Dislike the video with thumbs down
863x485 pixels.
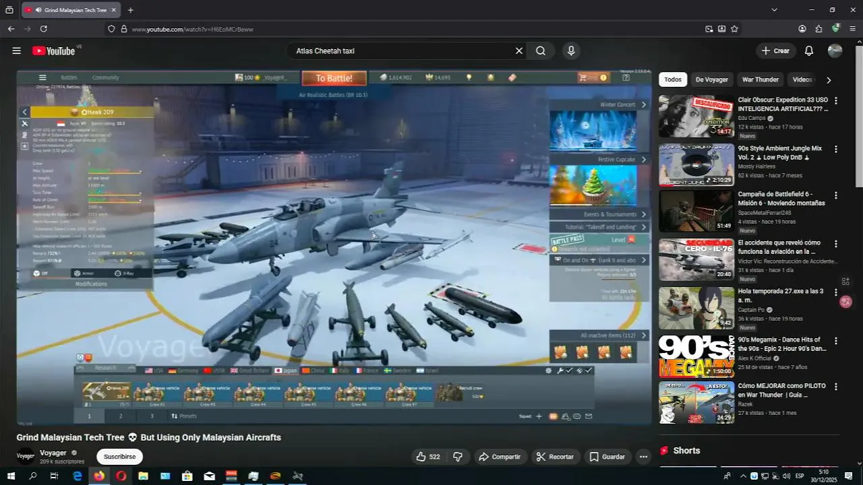point(458,457)
